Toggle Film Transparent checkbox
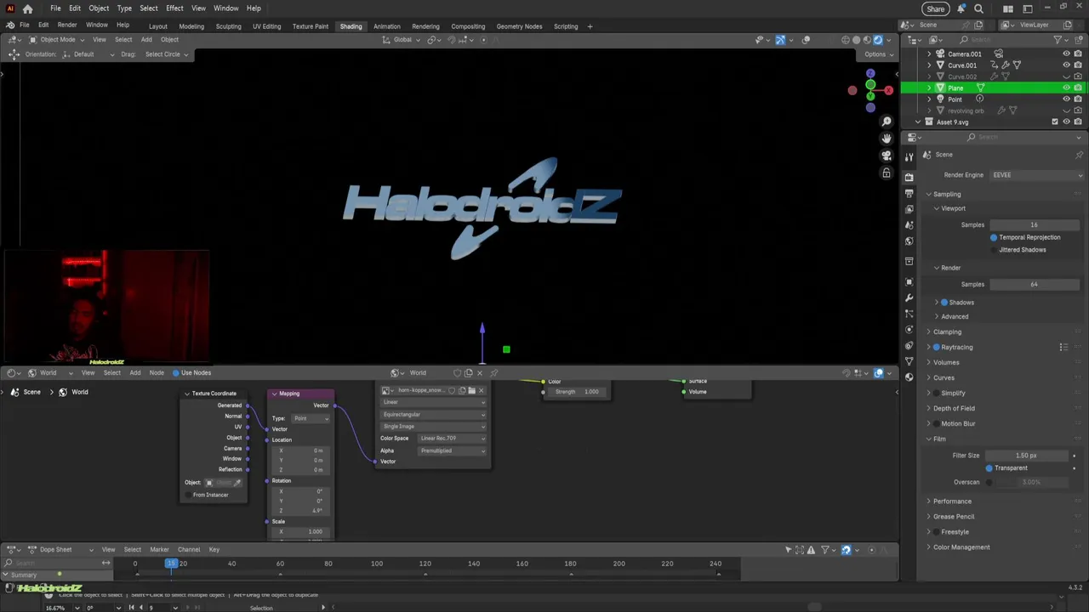Viewport: 1089px width, 612px height. point(989,468)
